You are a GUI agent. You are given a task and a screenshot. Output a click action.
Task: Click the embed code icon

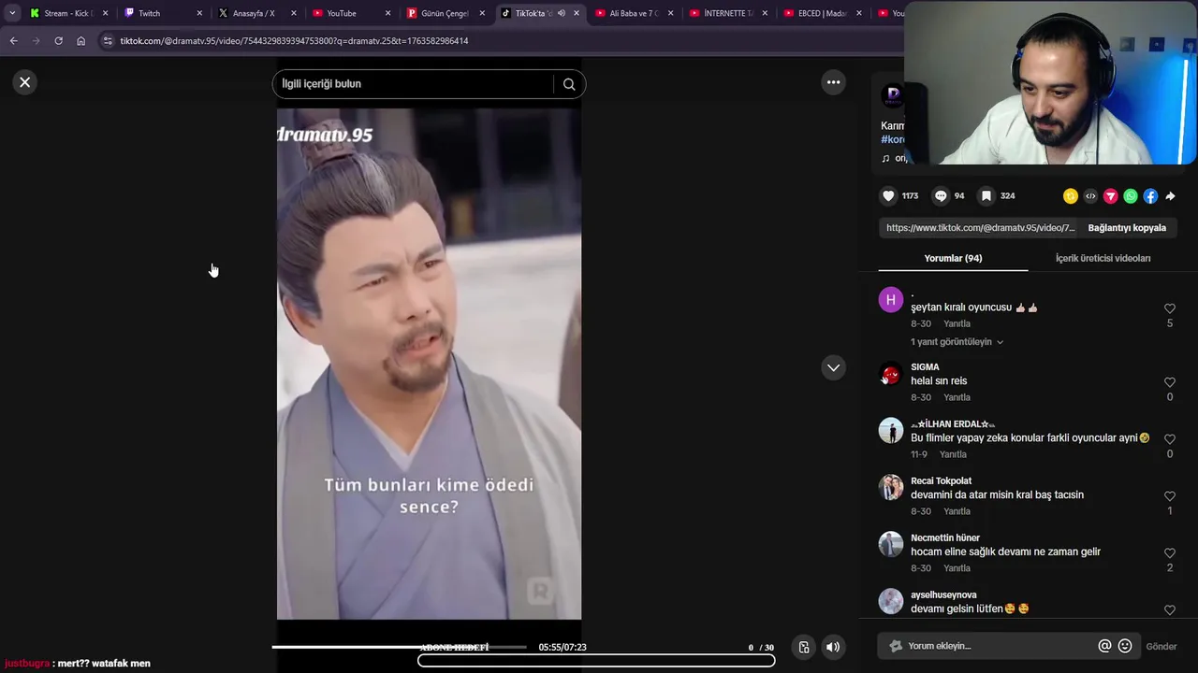pyautogui.click(x=1090, y=196)
